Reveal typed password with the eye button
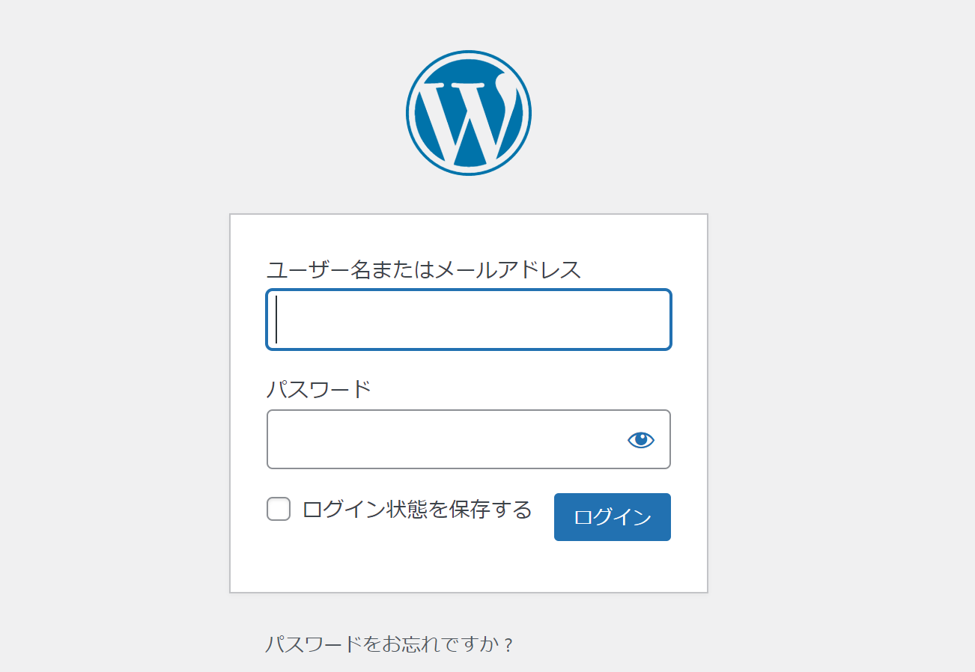 click(640, 440)
